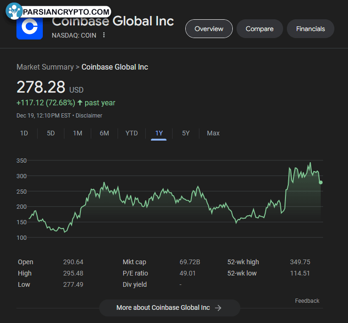This screenshot has height=323, width=348.
Task: Click the Open value 290.64
Action: tap(73, 262)
